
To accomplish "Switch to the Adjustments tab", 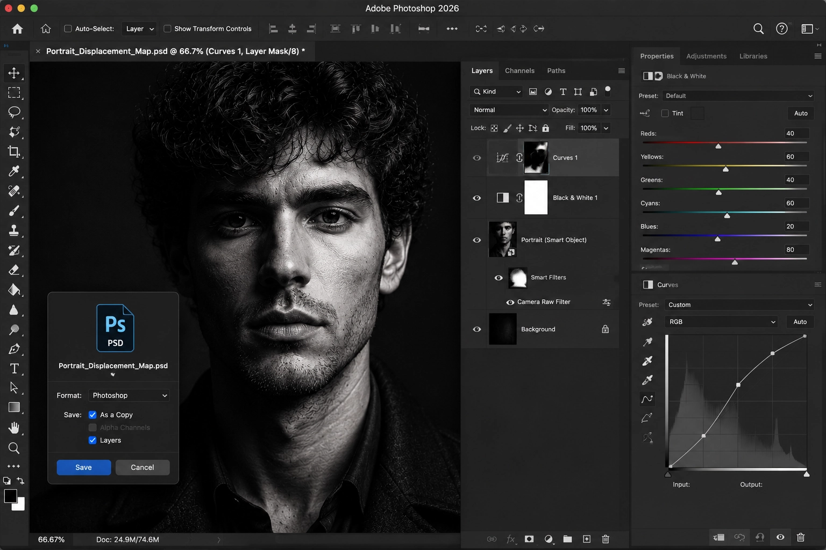I will (x=706, y=56).
